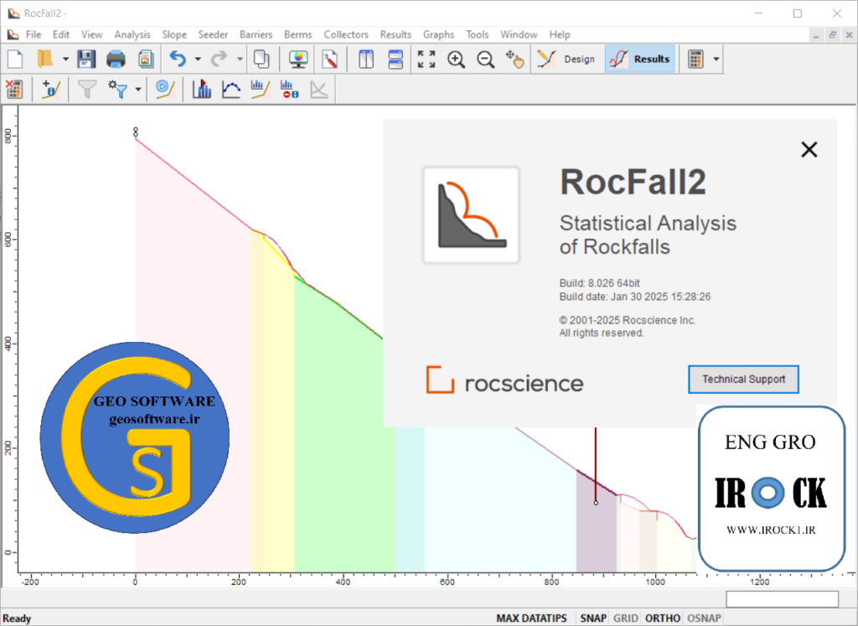Open the Seeder menu
Image resolution: width=858 pixels, height=626 pixels.
213,34
